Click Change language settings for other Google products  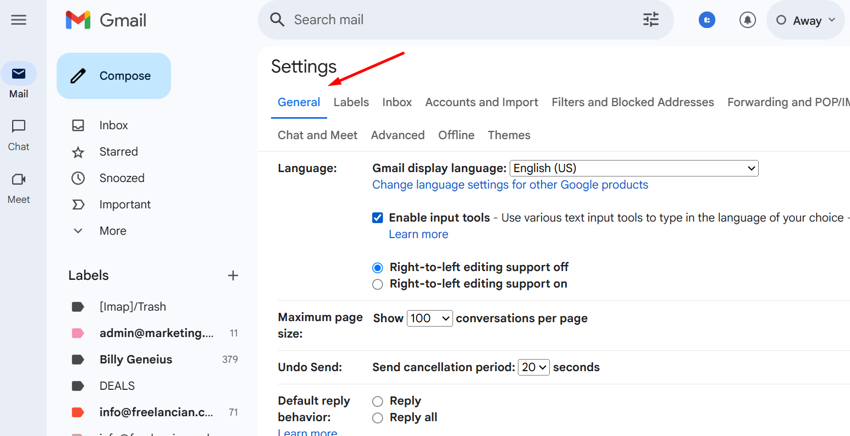pos(510,185)
